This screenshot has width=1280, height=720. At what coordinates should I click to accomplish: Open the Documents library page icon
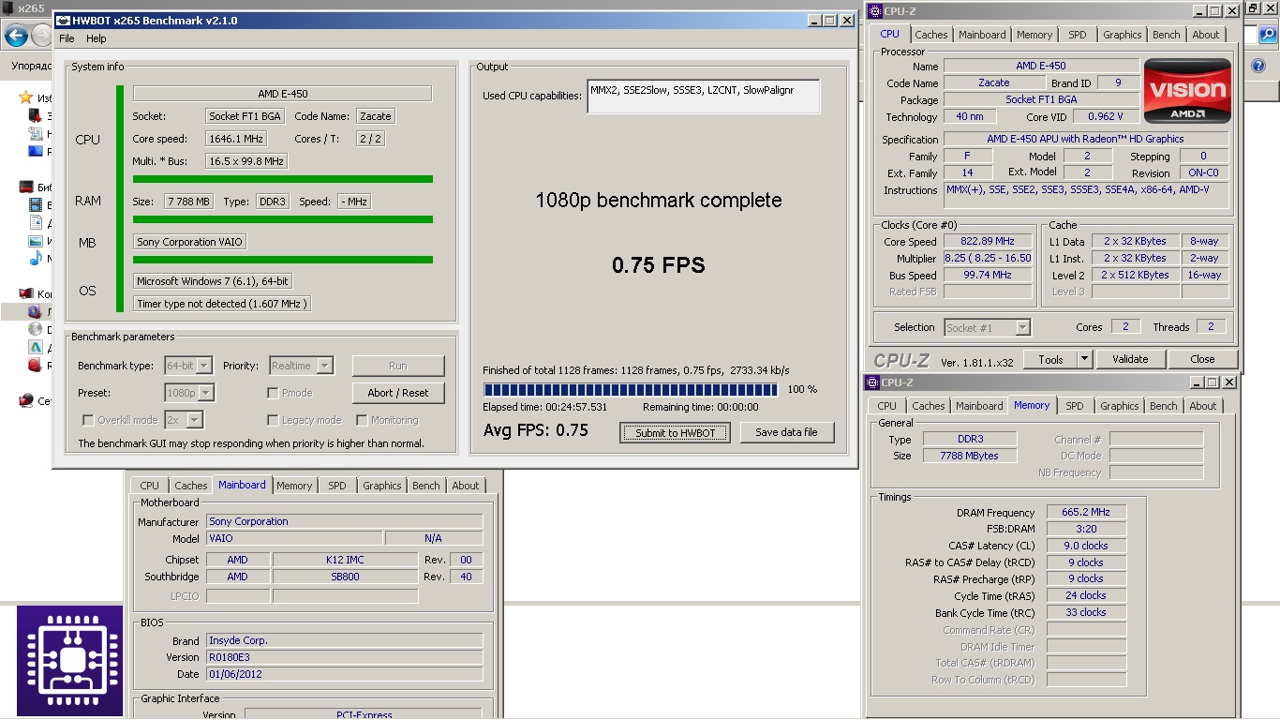tap(36, 223)
